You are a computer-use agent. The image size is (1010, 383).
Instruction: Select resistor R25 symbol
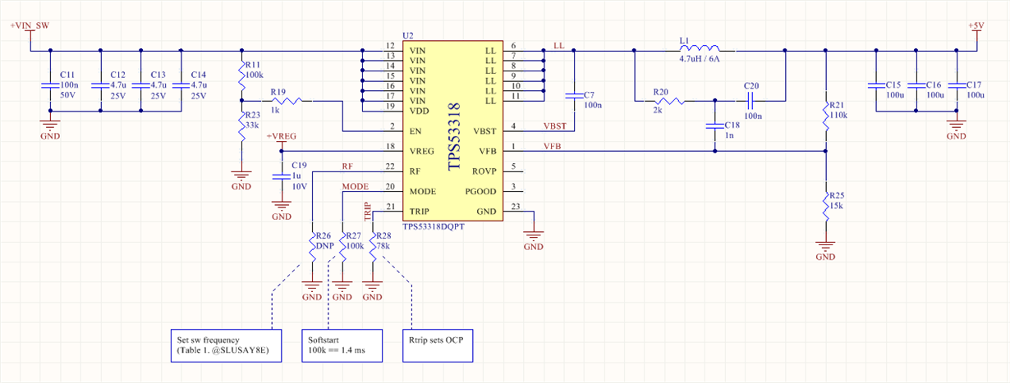point(825,205)
